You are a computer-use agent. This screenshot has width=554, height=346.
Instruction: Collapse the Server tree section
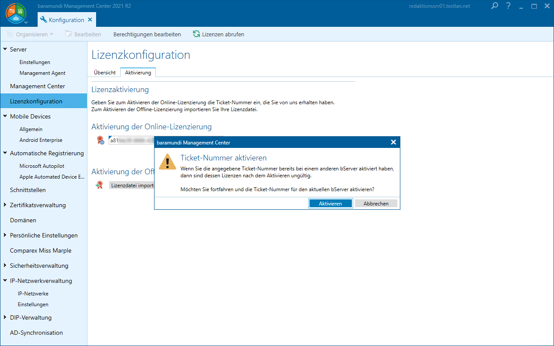5,49
